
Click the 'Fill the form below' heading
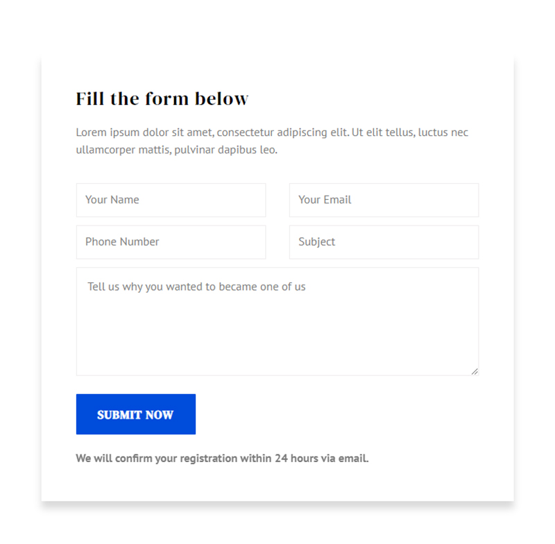pos(162,99)
